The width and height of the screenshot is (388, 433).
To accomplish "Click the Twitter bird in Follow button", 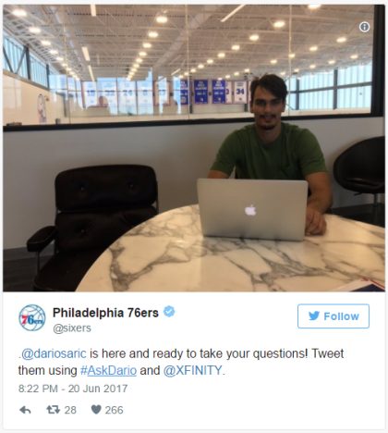I will 314,315.
